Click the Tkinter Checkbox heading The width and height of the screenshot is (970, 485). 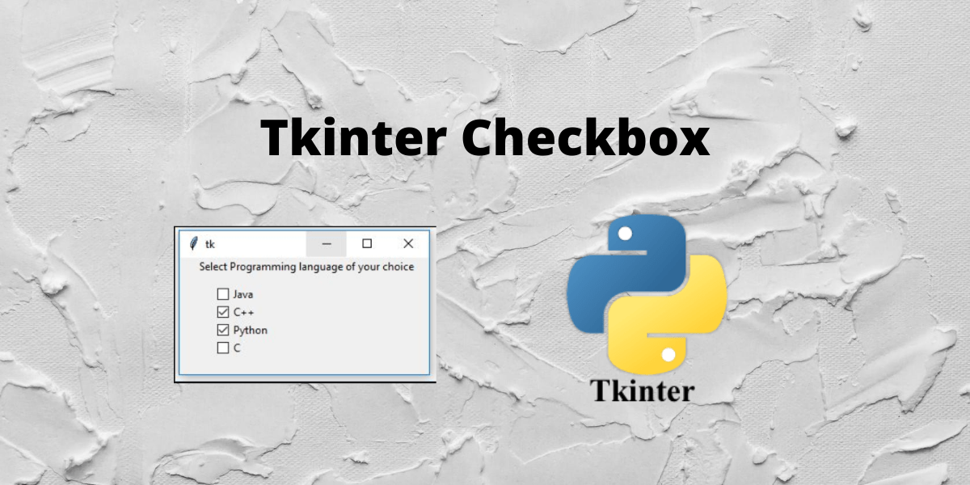[x=486, y=139]
